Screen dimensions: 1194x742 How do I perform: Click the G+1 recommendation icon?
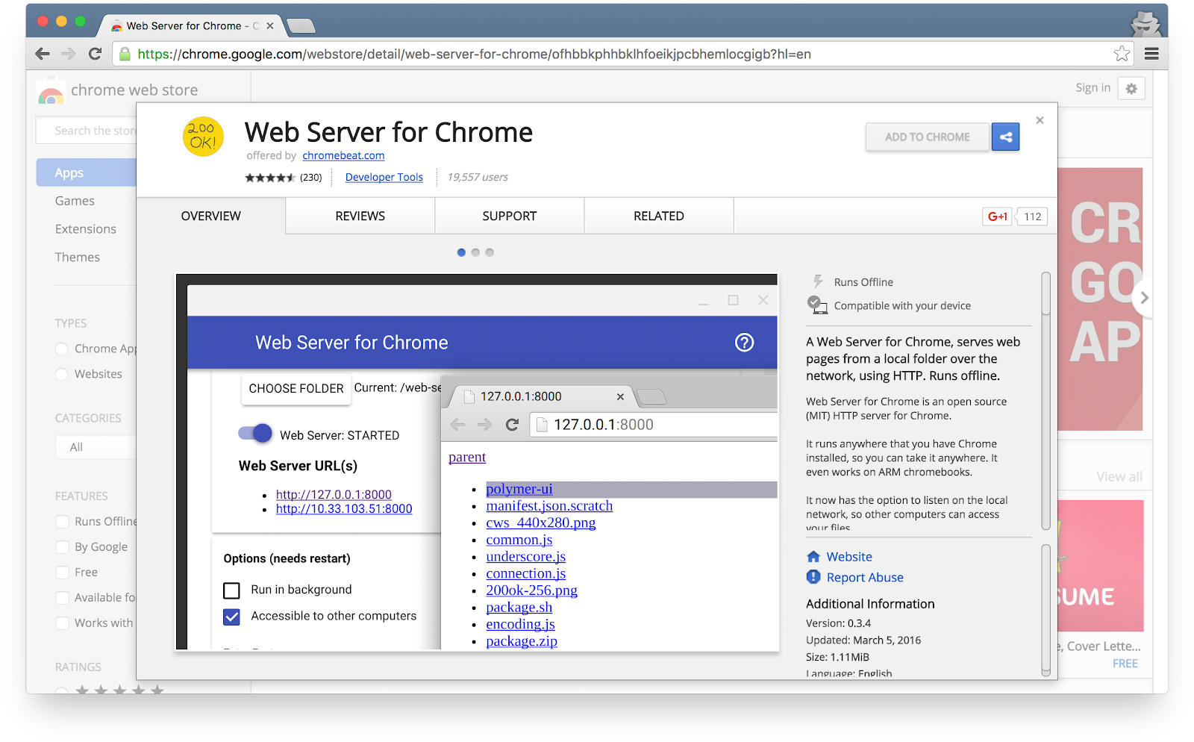[996, 216]
